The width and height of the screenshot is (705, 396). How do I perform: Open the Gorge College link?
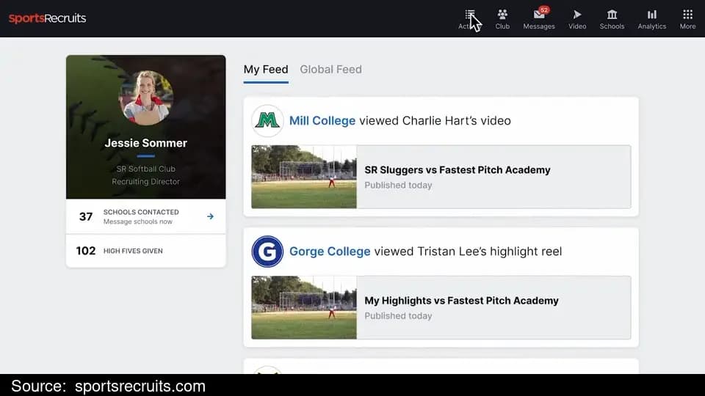330,252
